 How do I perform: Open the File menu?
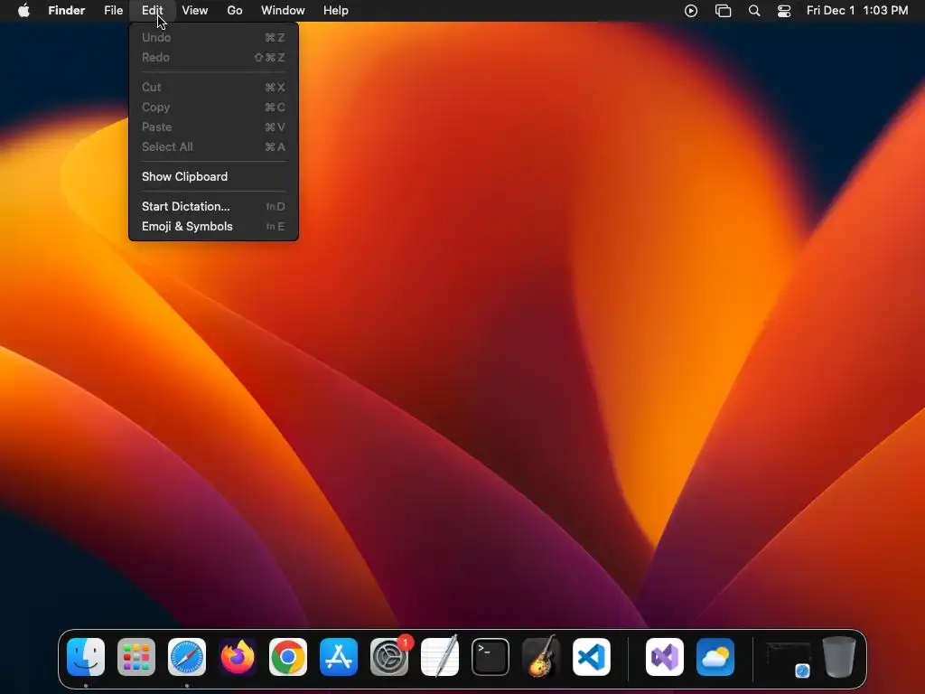tap(113, 11)
